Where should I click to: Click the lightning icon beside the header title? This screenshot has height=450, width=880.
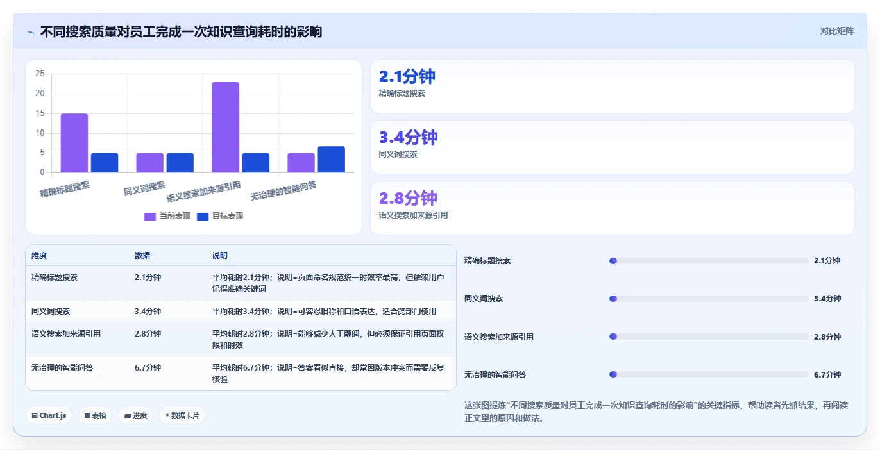(x=30, y=32)
